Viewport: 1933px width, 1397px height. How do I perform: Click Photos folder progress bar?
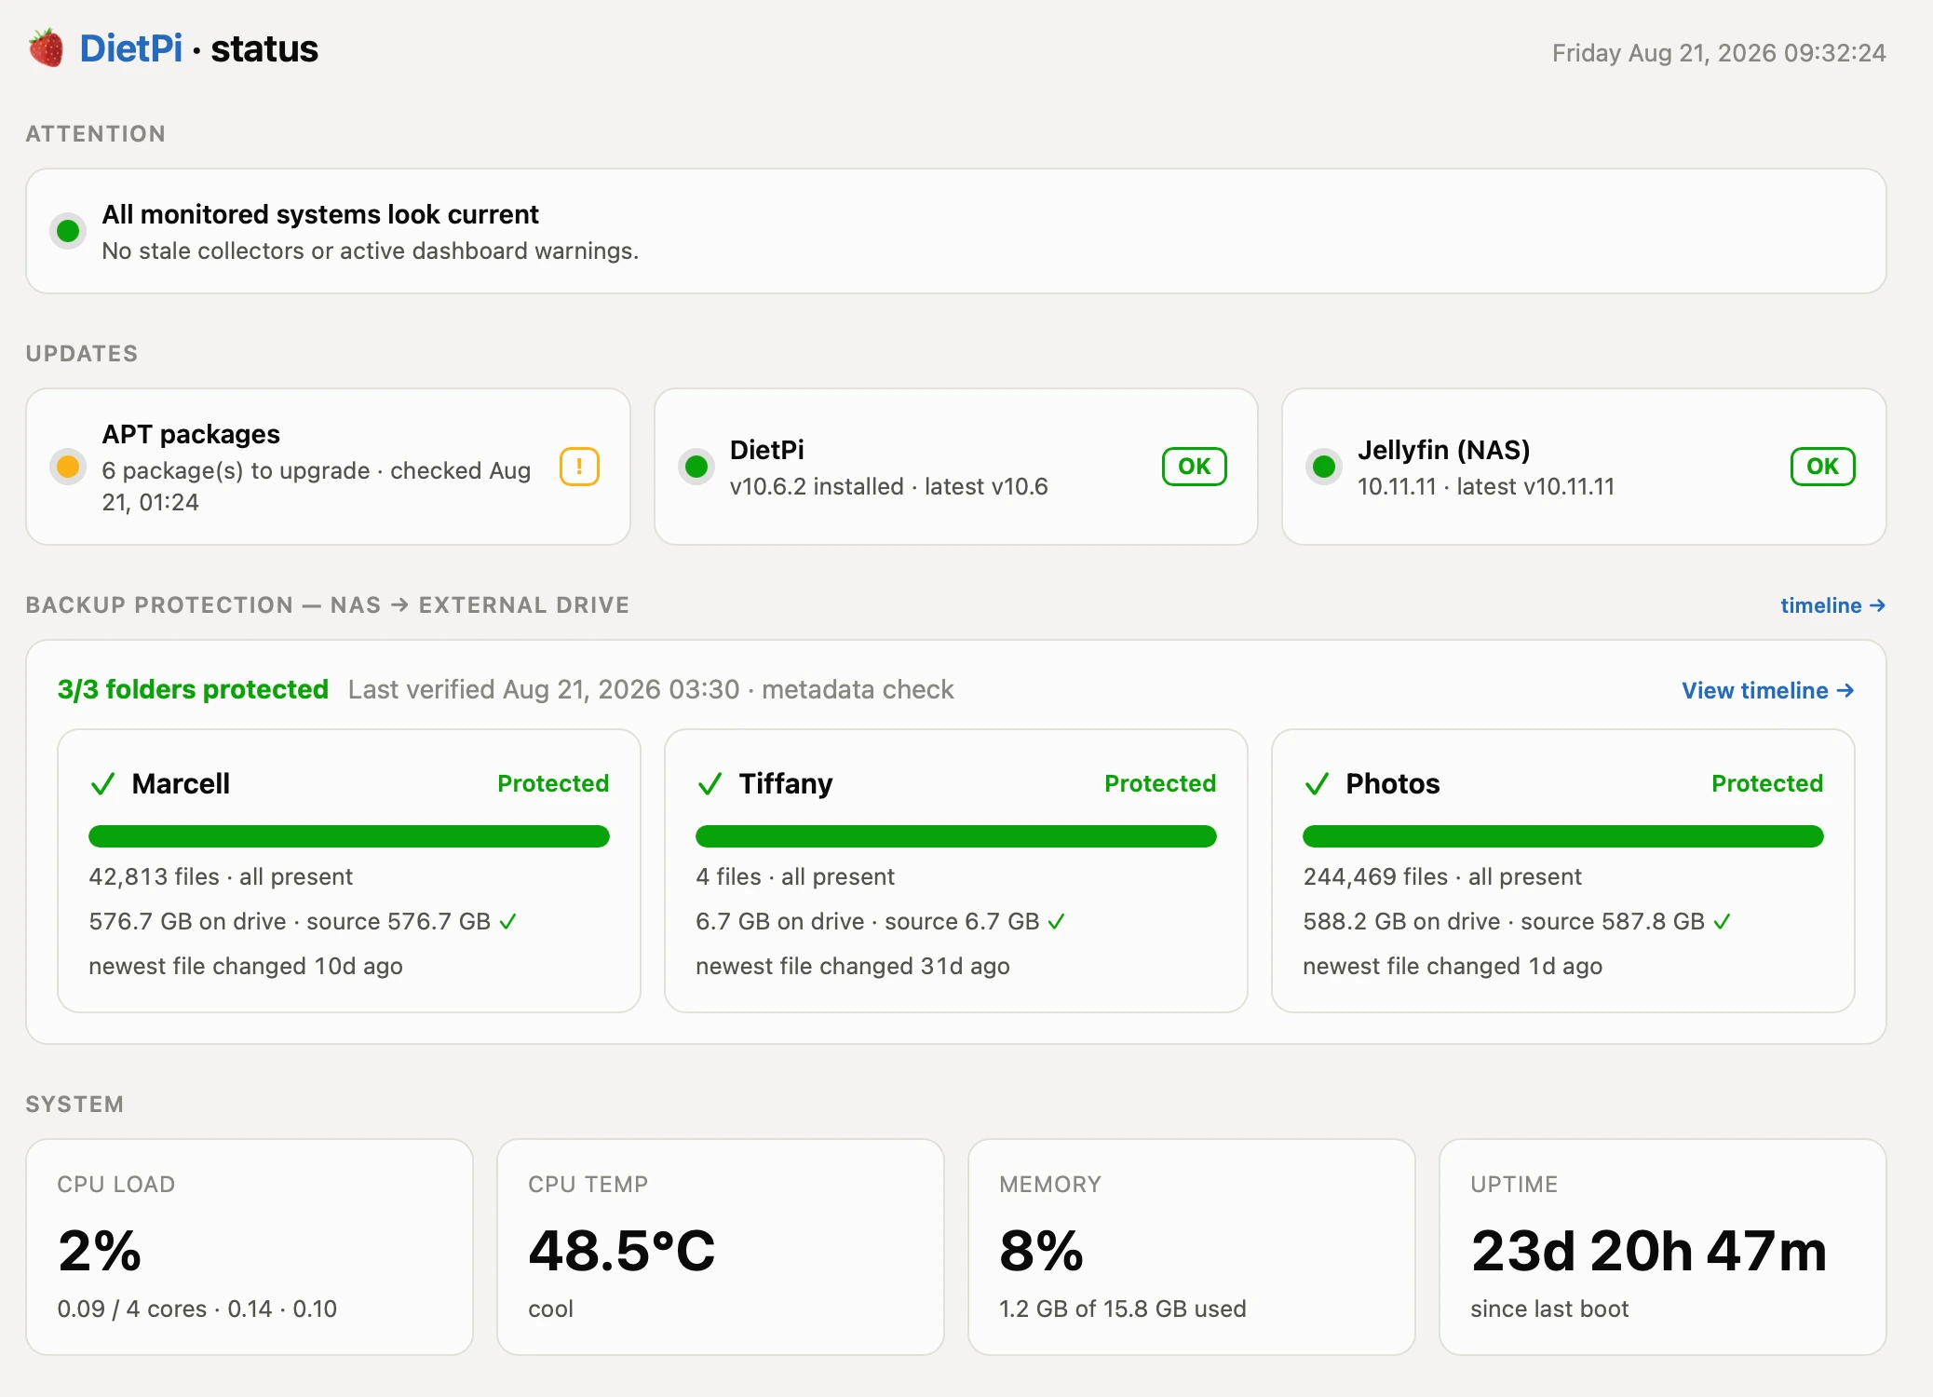pyautogui.click(x=1563, y=836)
